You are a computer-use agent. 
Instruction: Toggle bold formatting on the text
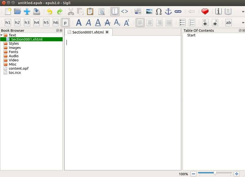click(79, 22)
